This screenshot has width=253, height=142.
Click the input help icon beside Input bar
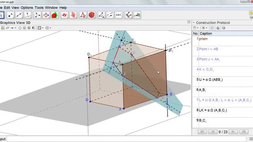251,139
